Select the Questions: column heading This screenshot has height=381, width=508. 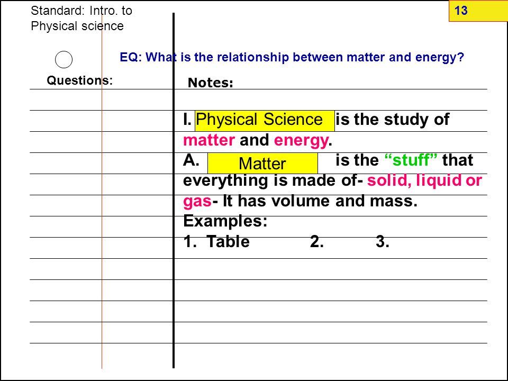pos(80,80)
